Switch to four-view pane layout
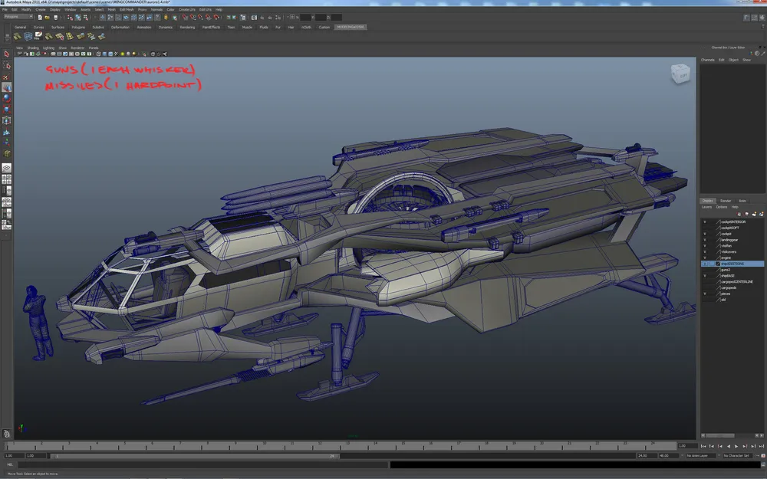 [6, 179]
